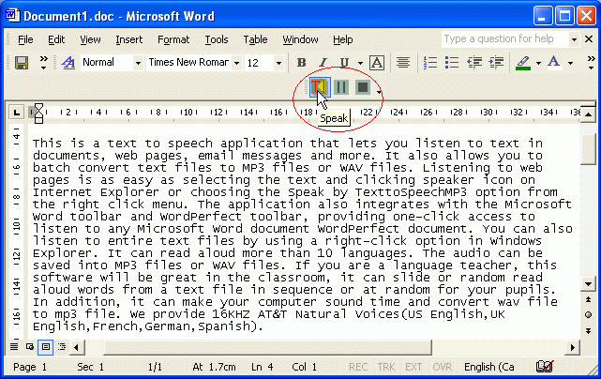Toggle OVR overtype mode in status bar
The height and width of the screenshot is (379, 601).
[442, 367]
